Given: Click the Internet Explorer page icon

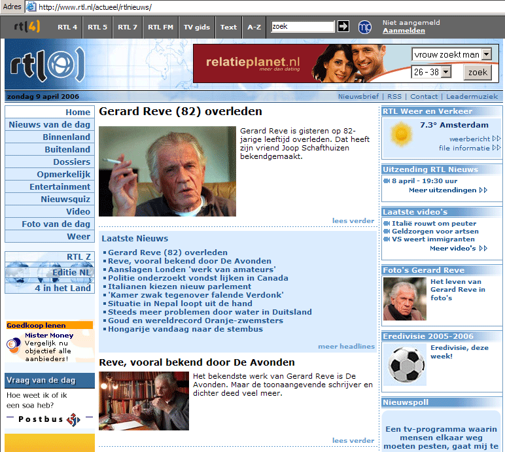Looking at the screenshot, I should coord(31,7).
